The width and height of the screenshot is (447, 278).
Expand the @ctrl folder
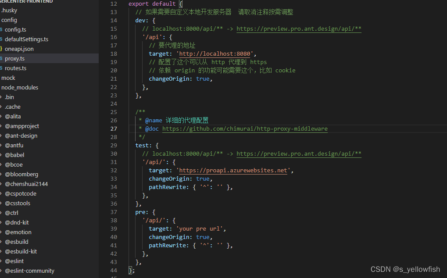coord(11,213)
